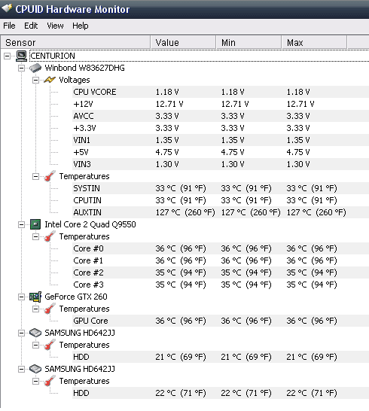Select the CPU VCORE row

click(221, 92)
